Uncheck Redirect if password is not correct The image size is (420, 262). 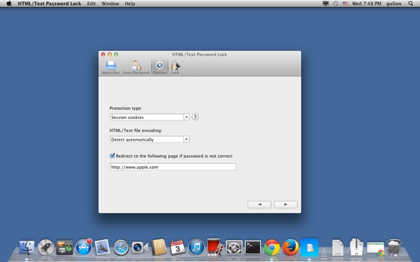112,156
